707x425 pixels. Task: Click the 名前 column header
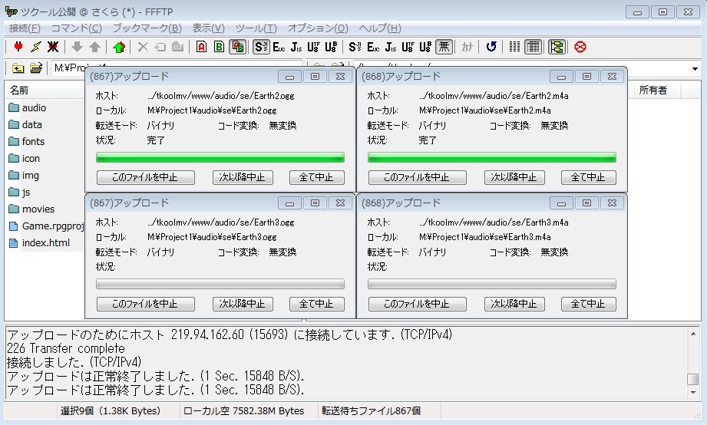point(45,90)
